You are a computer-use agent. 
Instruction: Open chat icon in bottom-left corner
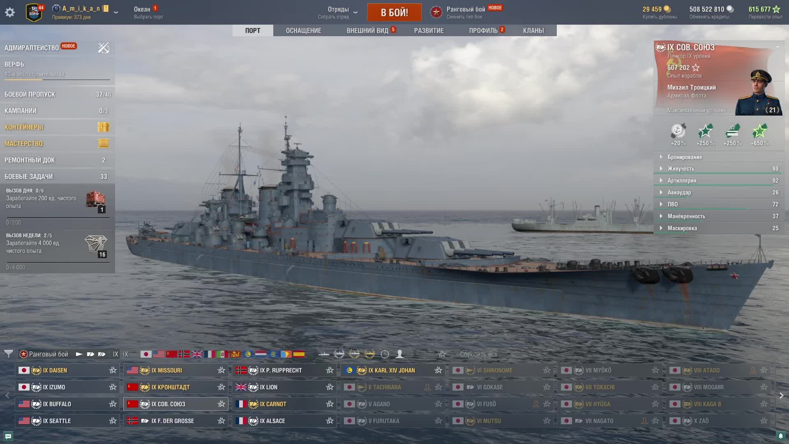coord(8,436)
